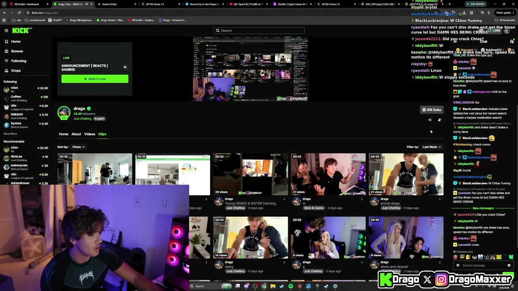The image size is (518, 291).
Task: Open the edu bookmarks folder
Action: (17, 20)
